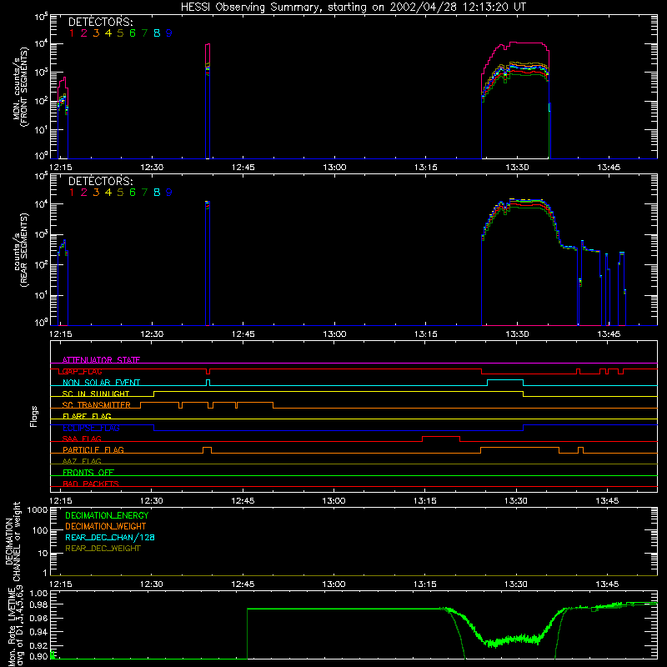Image resolution: width=667 pixels, height=667 pixels.
Task: Click detector 1 legend number in front segments panel
Action: pyautogui.click(x=72, y=33)
